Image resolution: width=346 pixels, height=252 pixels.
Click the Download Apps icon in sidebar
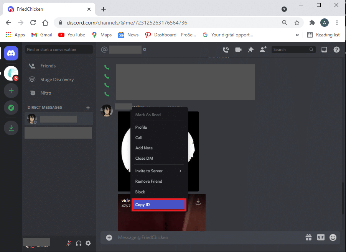[x=11, y=128]
